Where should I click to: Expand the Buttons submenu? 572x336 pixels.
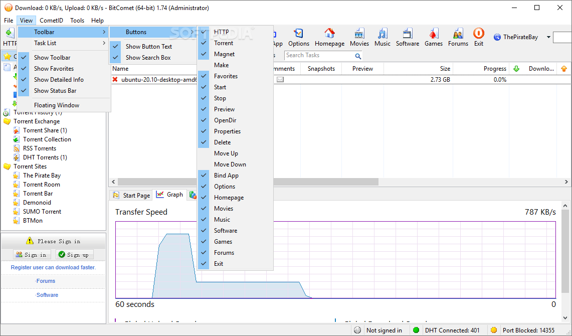click(153, 32)
